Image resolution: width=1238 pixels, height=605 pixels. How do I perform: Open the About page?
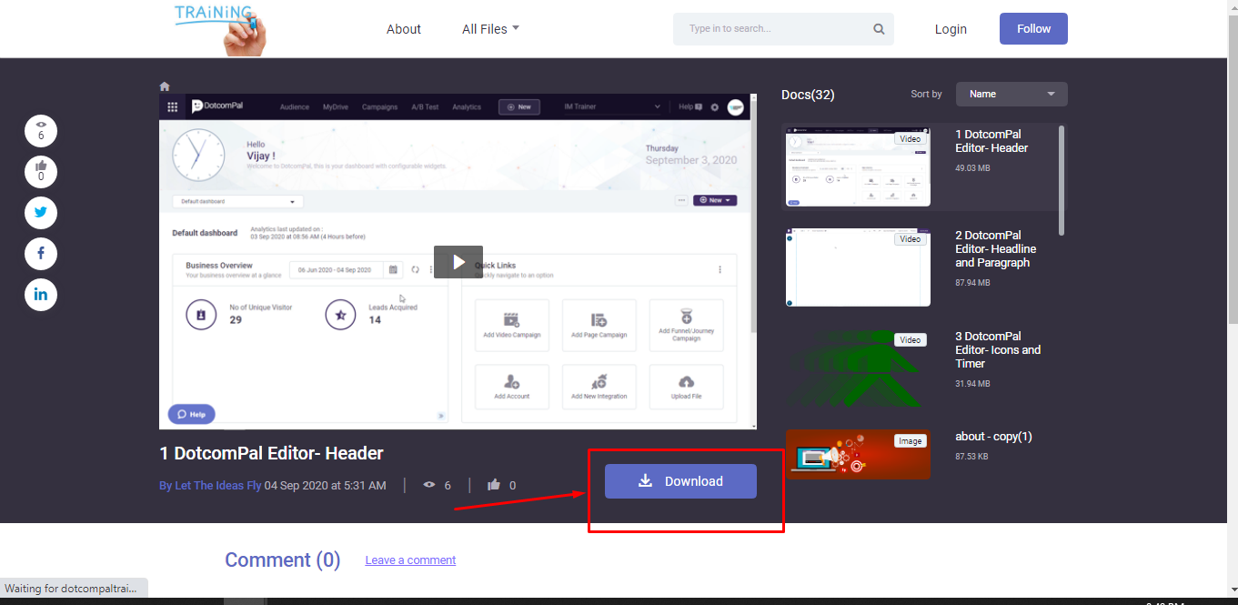[403, 29]
